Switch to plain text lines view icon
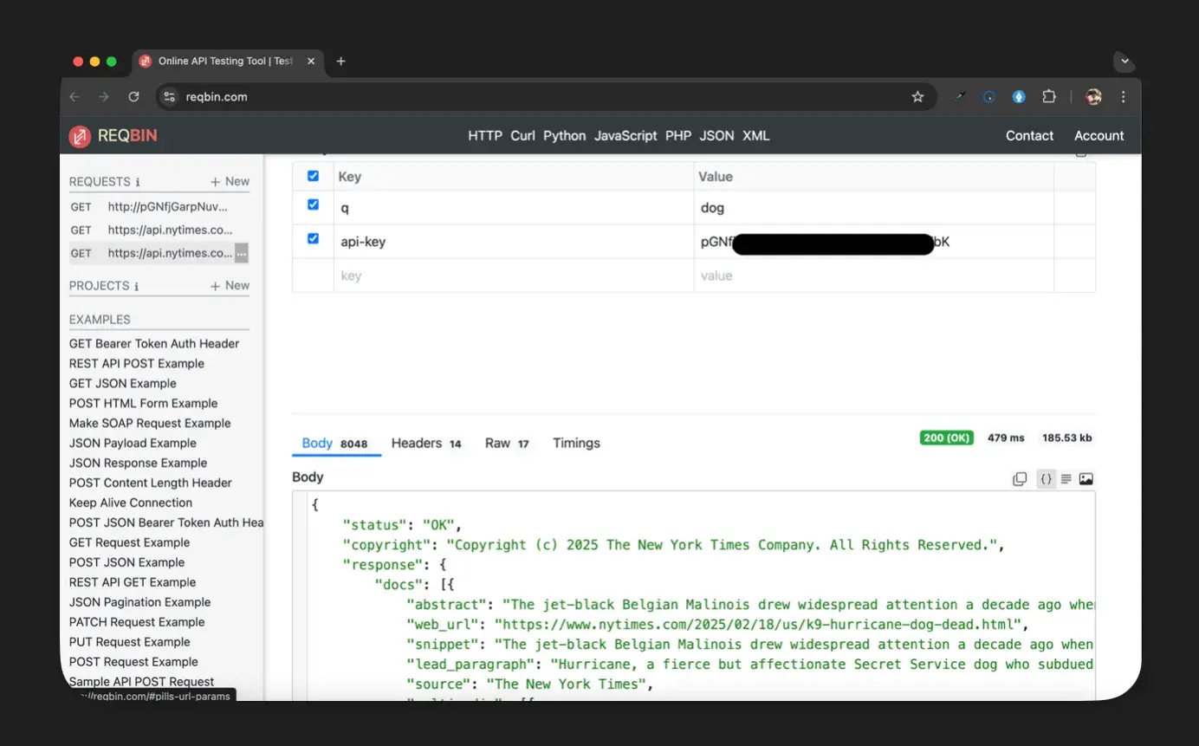The height and width of the screenshot is (746, 1199). click(x=1066, y=479)
